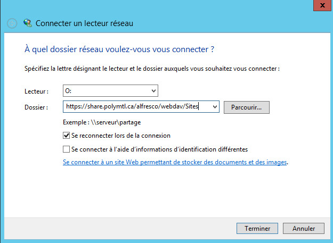This screenshot has height=243, width=333.
Task: Click the 'À quel dossier réseau' blue heading
Action: coord(119,49)
